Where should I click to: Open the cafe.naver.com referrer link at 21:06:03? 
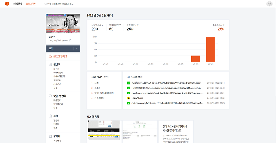click(167, 103)
